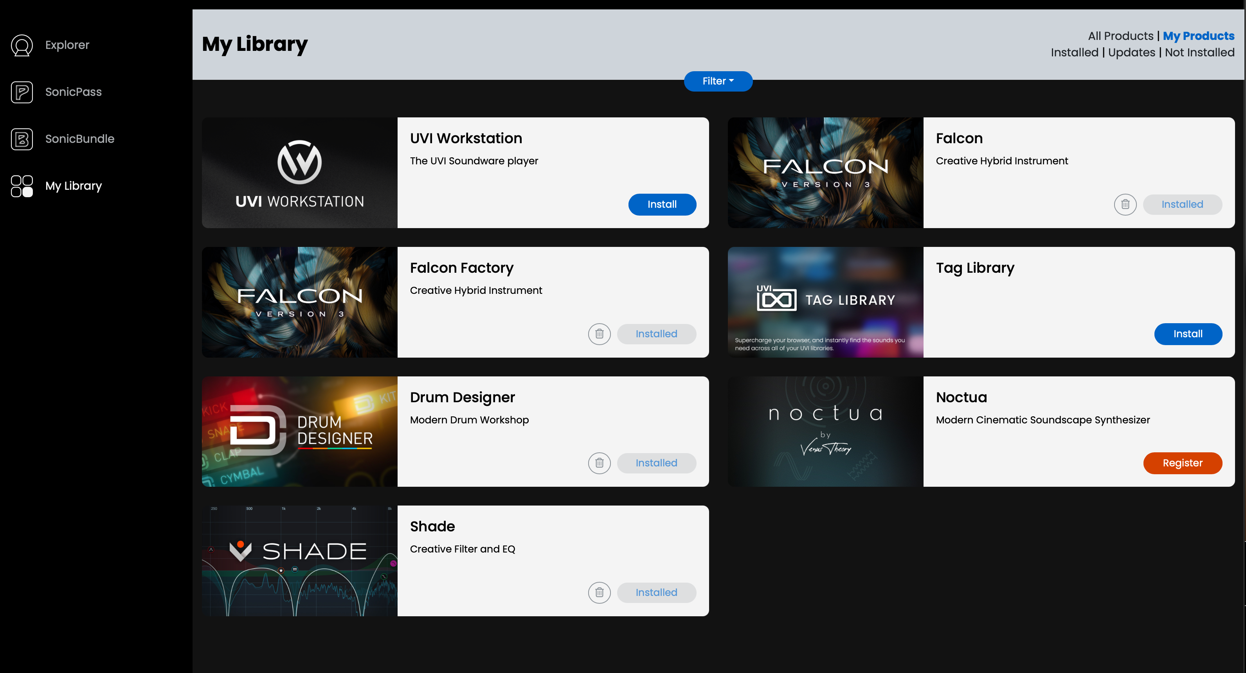Click the Installed button for Shade

(656, 593)
